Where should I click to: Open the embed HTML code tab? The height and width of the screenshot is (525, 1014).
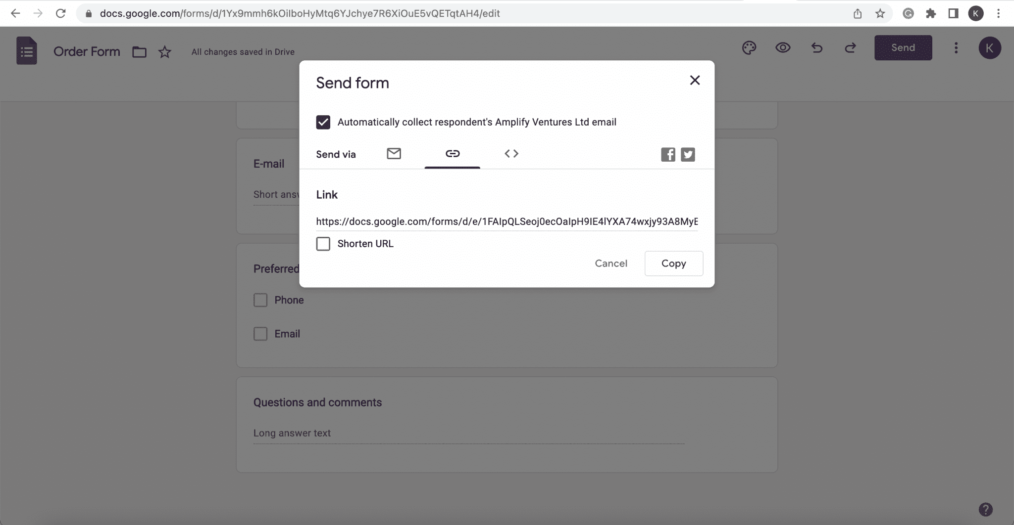pyautogui.click(x=511, y=154)
